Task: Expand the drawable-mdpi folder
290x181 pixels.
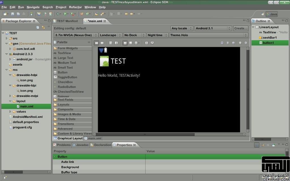Action: 10,96
